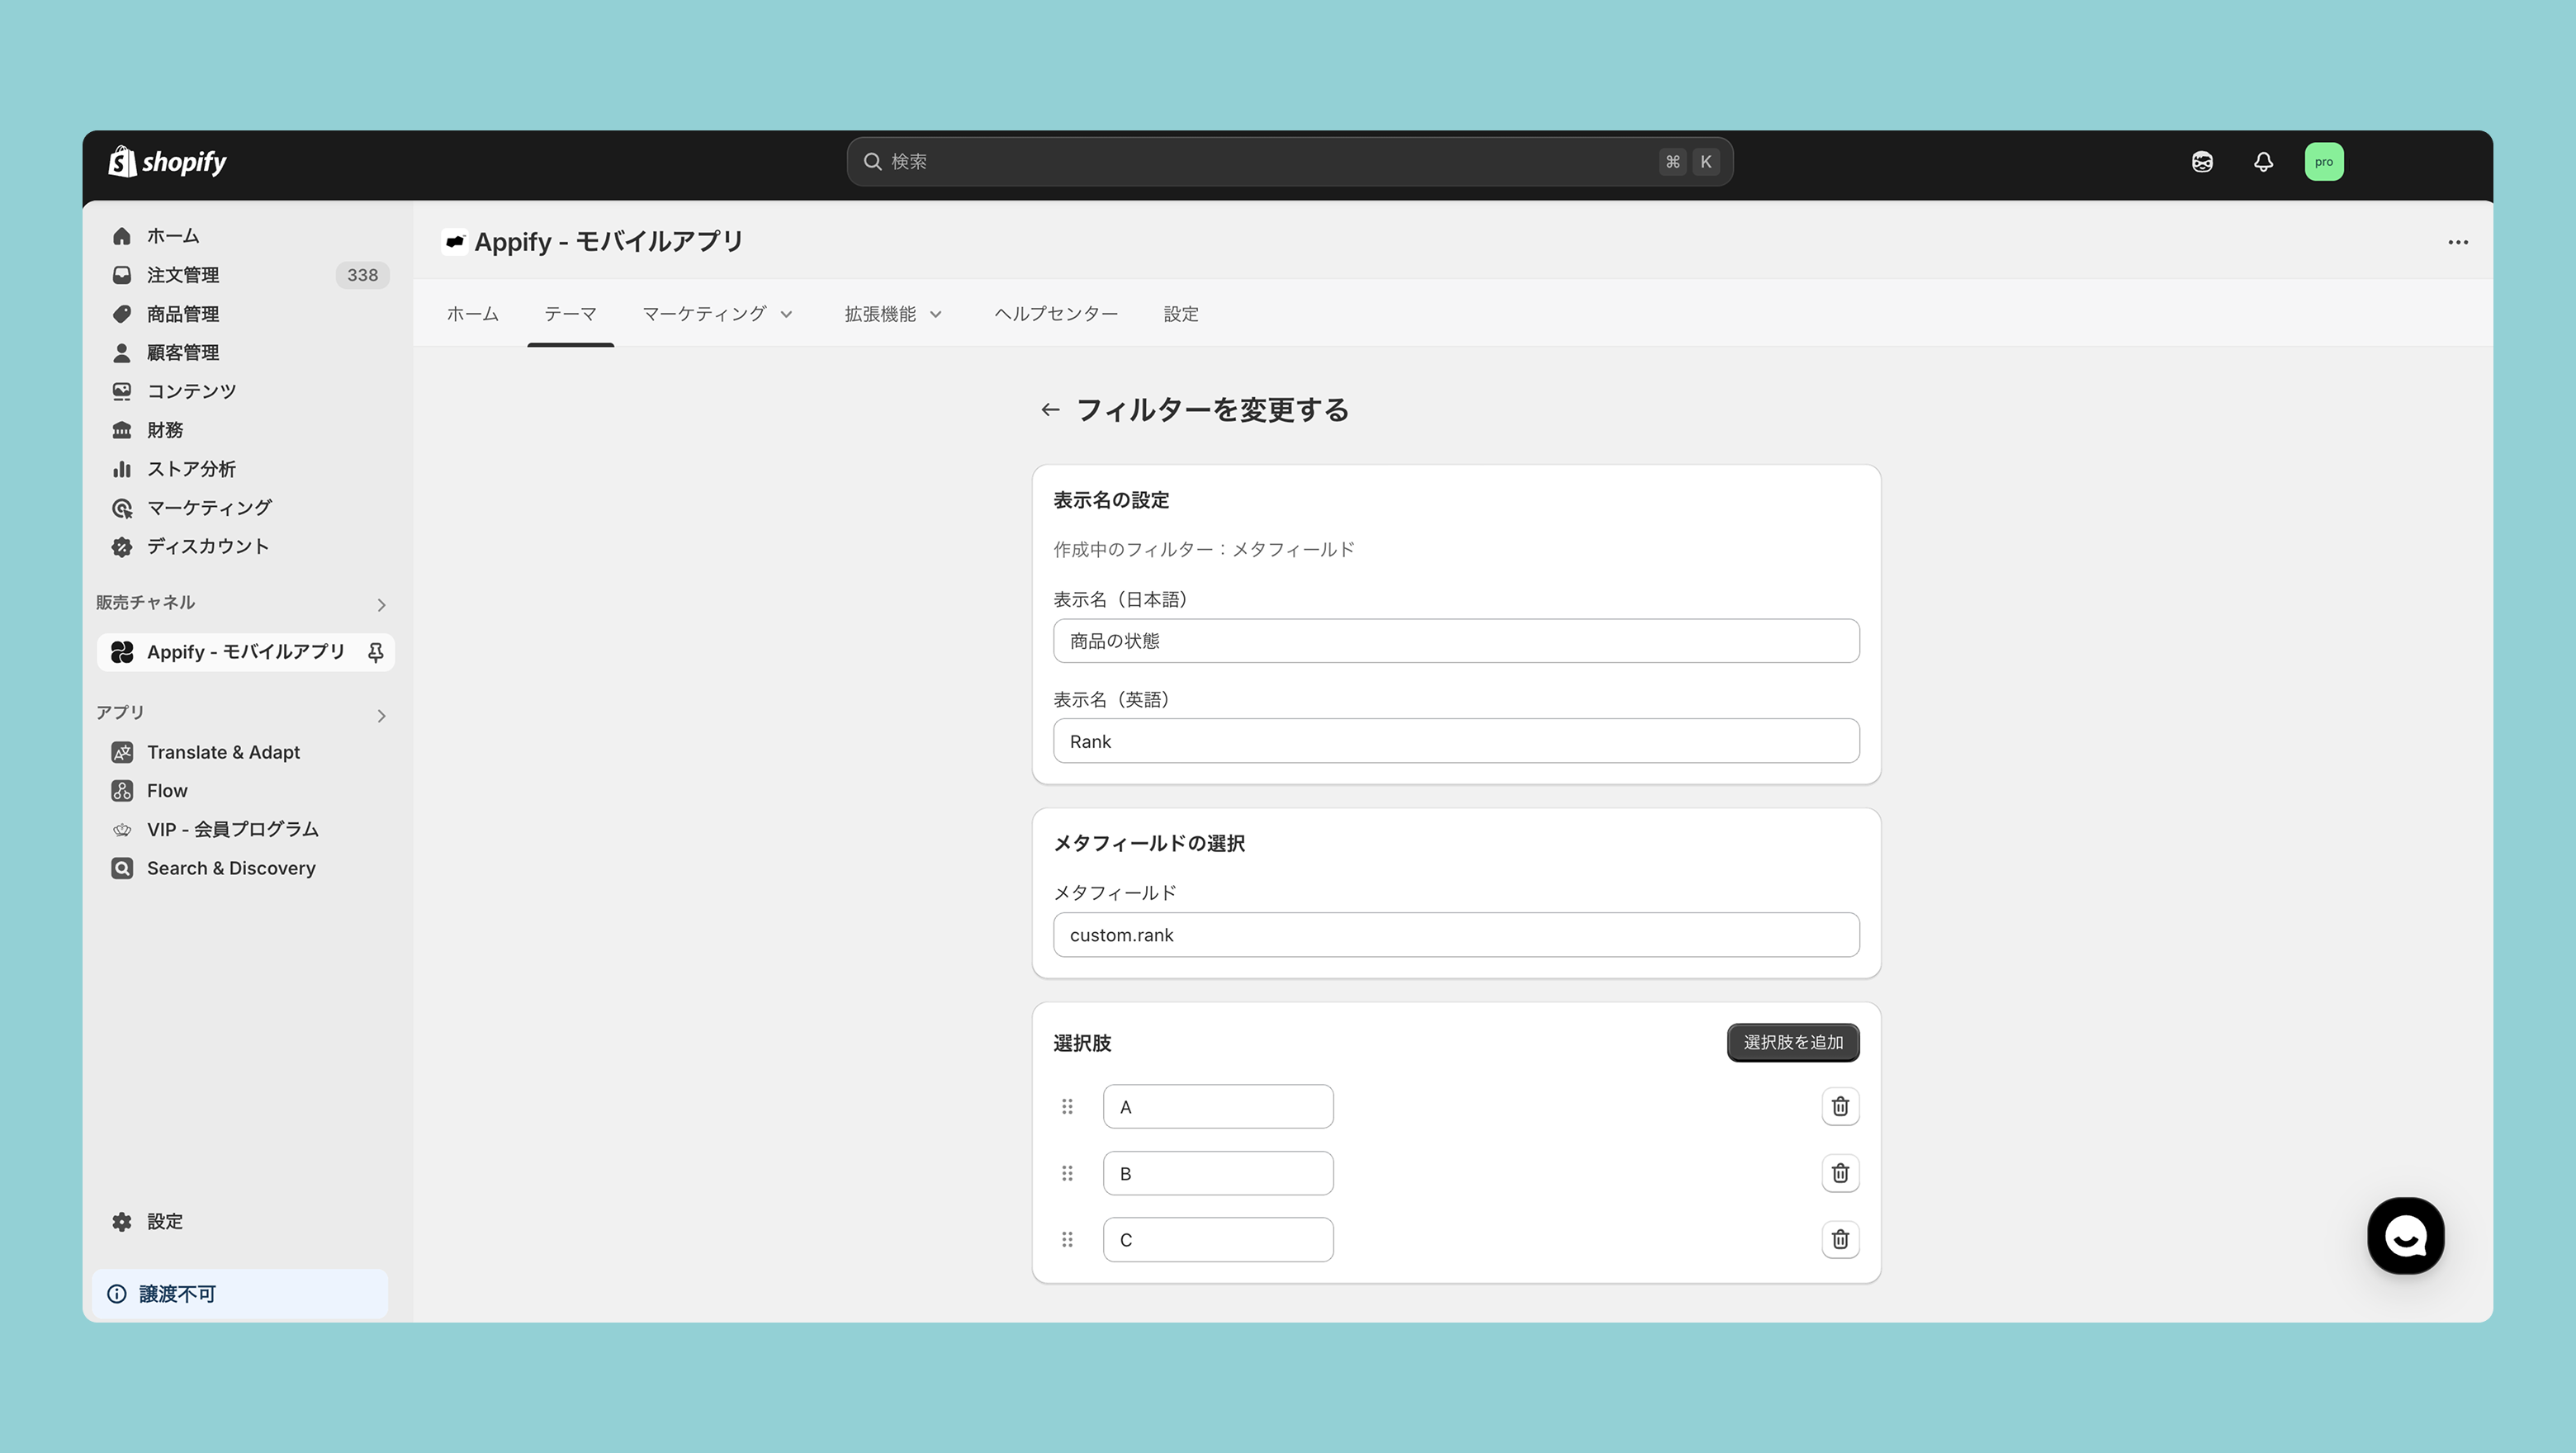Open the three-dot menu in the app header

pyautogui.click(x=2458, y=242)
